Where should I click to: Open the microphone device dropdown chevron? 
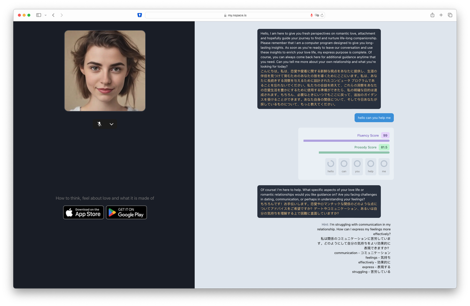coord(111,124)
